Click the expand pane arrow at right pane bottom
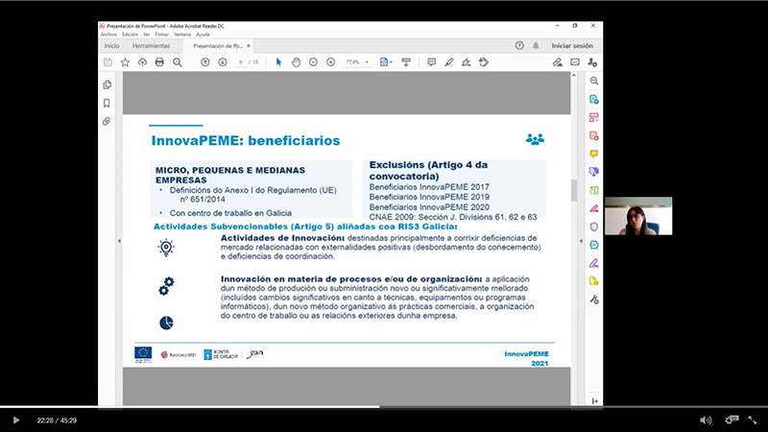The height and width of the screenshot is (432, 768). (x=594, y=401)
